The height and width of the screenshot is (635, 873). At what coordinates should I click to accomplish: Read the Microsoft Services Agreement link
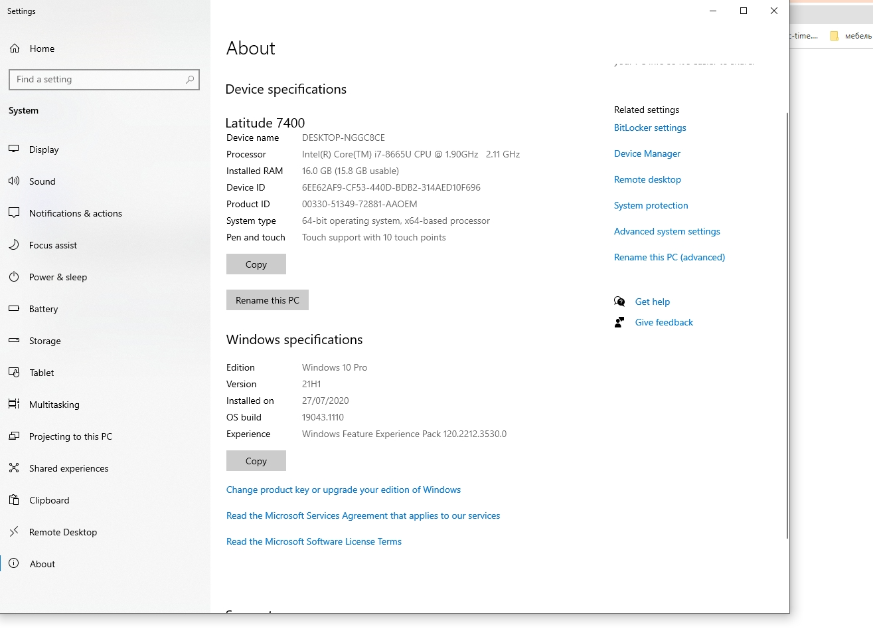coord(363,515)
